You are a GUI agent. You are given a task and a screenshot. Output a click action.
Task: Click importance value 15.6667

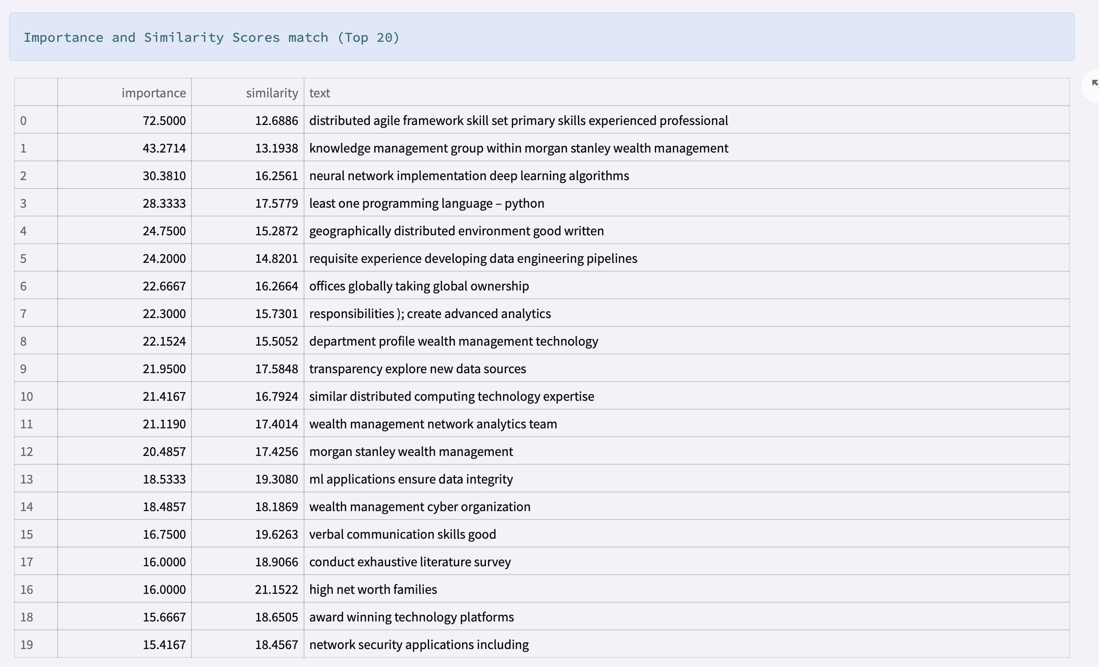tap(164, 617)
